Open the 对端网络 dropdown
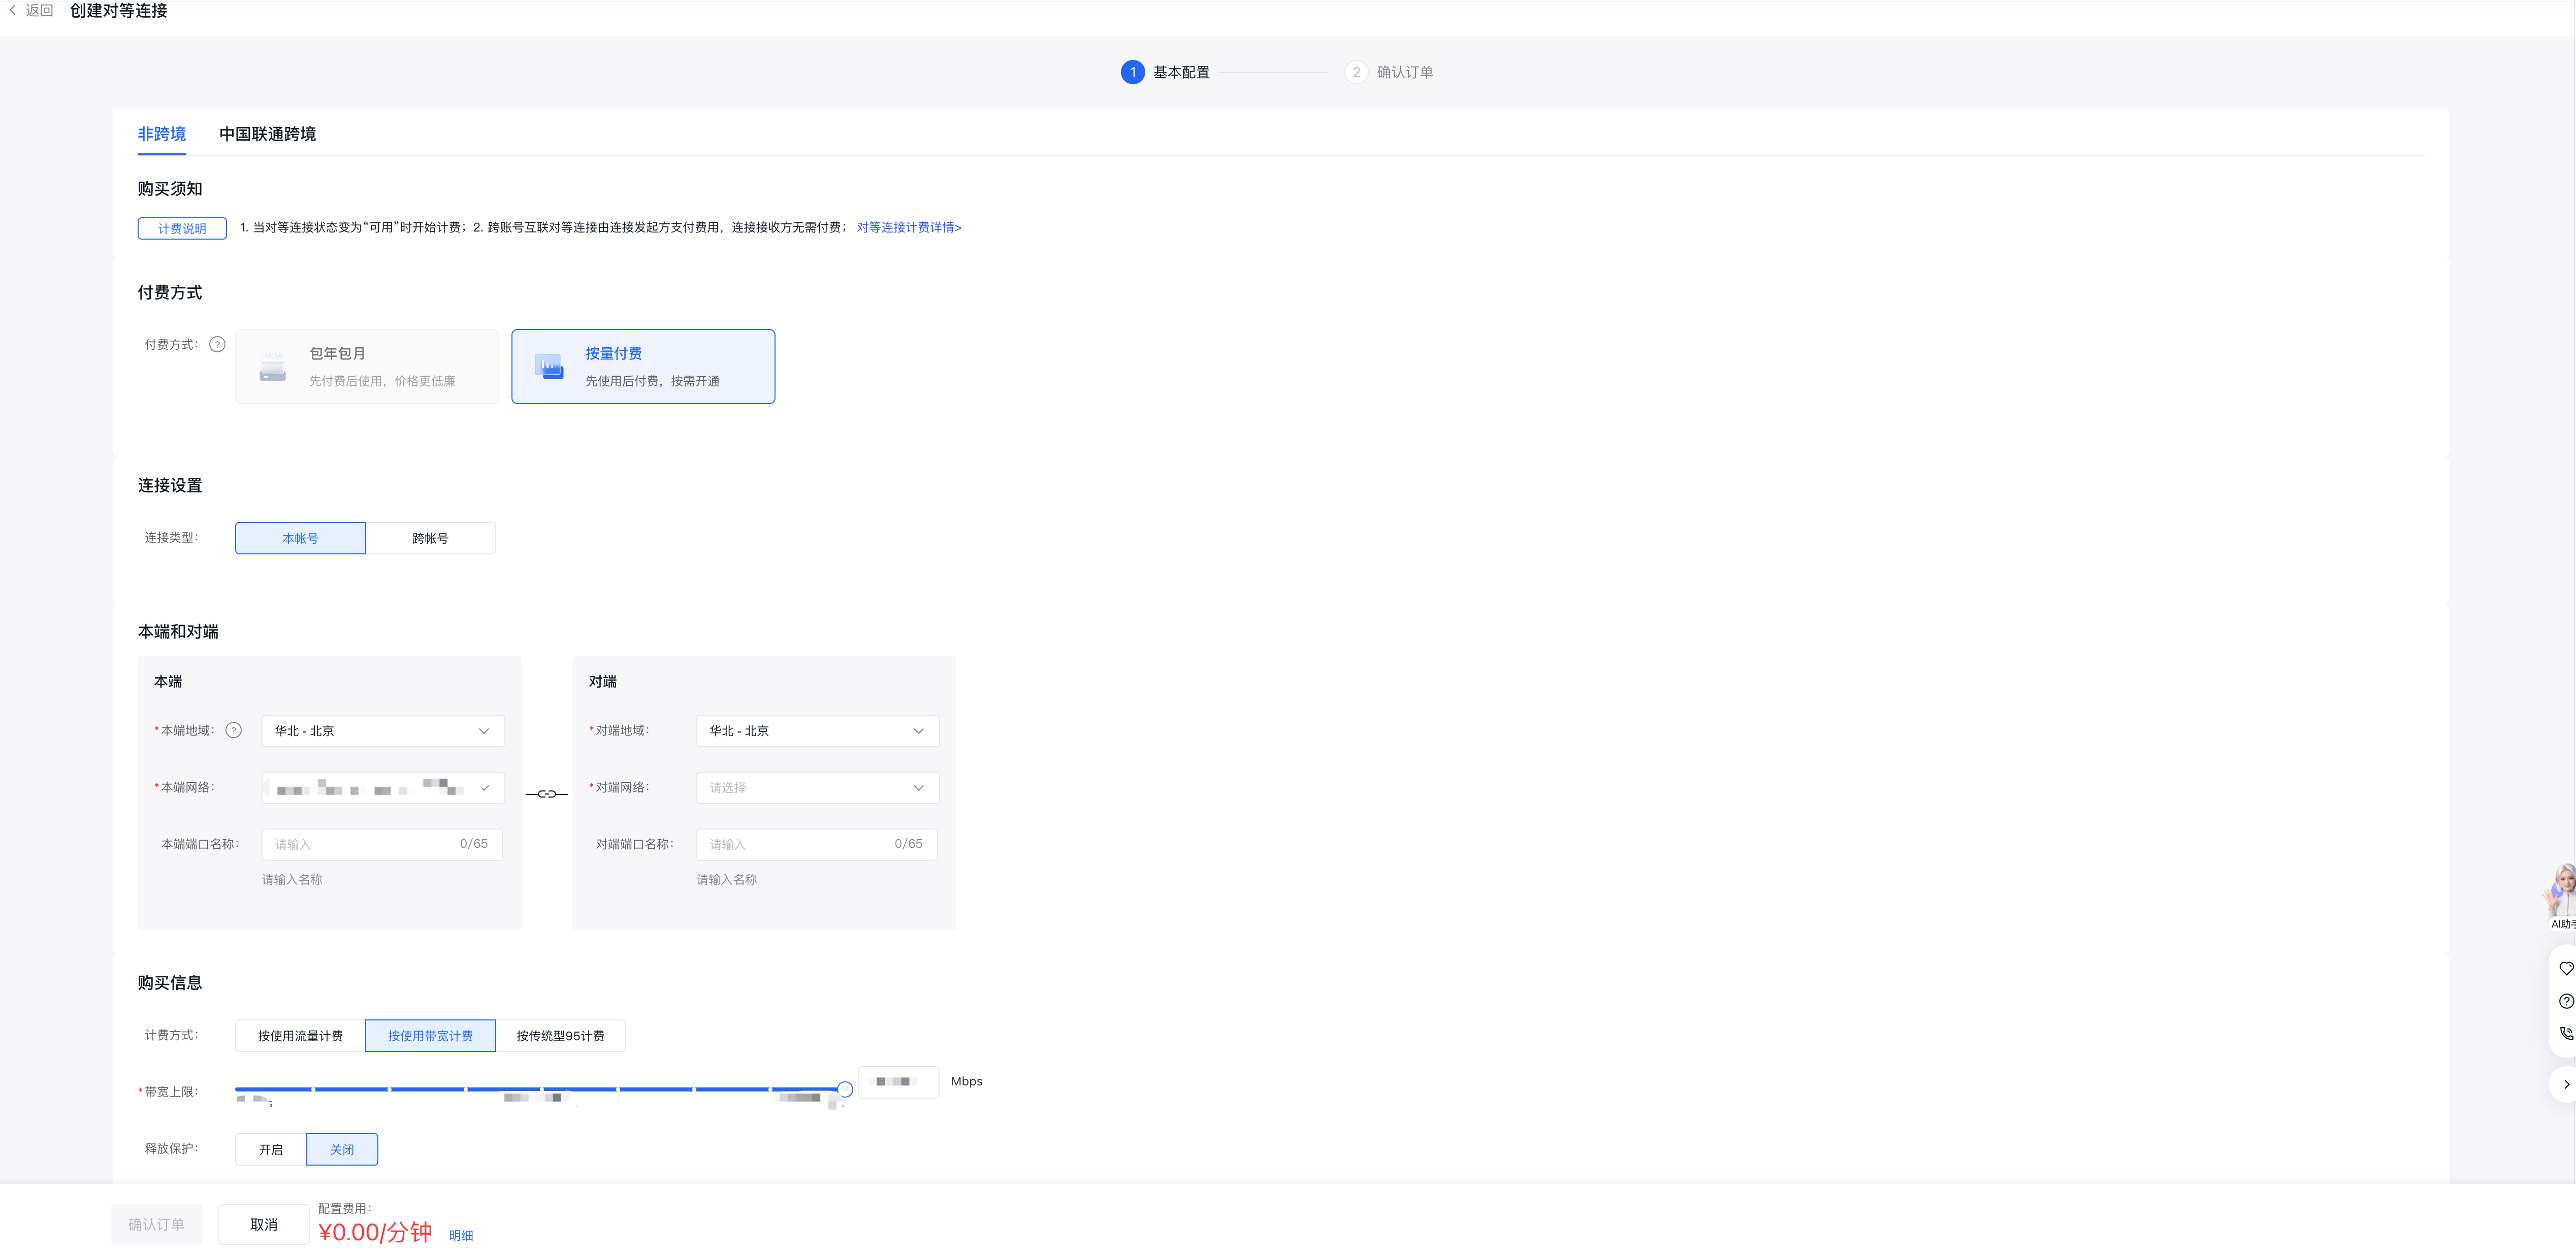 coord(818,788)
